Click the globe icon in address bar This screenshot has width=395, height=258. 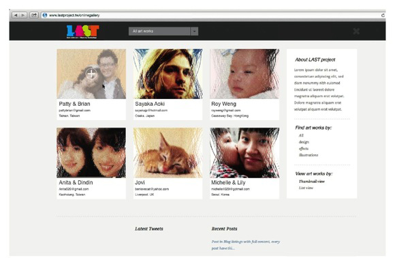coord(45,15)
